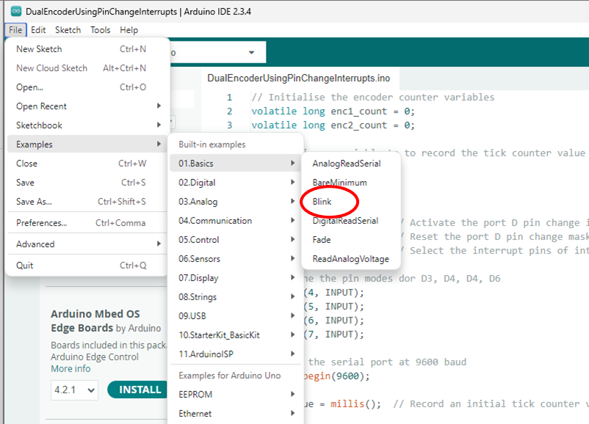Choose Save As from the File menu
Viewport: 589px width, 424px height.
[35, 202]
